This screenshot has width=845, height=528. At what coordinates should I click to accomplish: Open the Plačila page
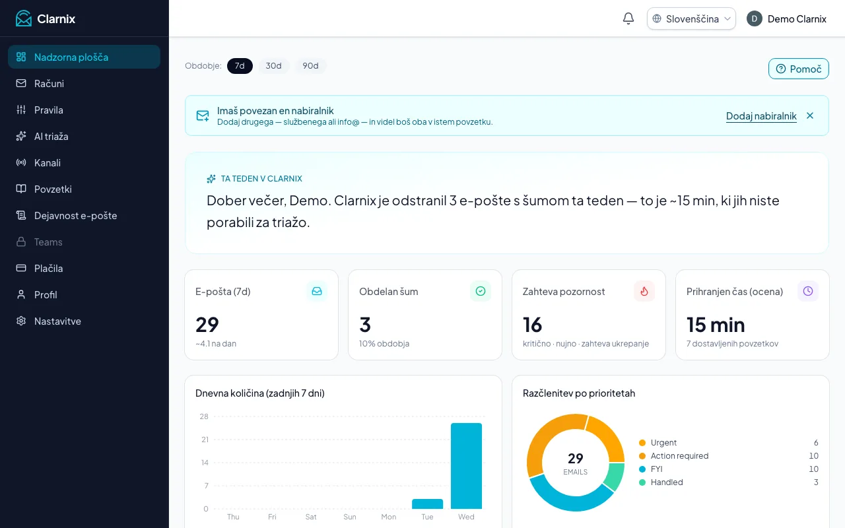pos(84,268)
